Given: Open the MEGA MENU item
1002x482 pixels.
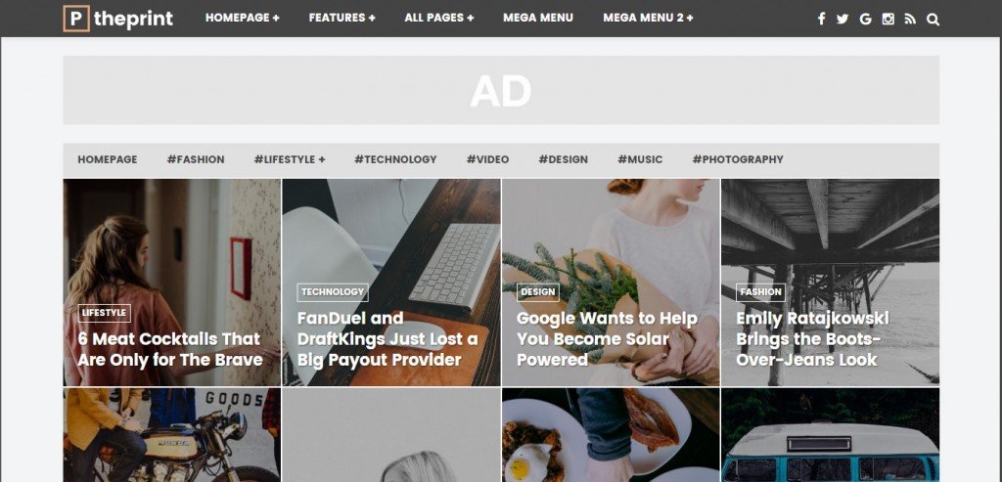Looking at the screenshot, I should click(x=538, y=18).
